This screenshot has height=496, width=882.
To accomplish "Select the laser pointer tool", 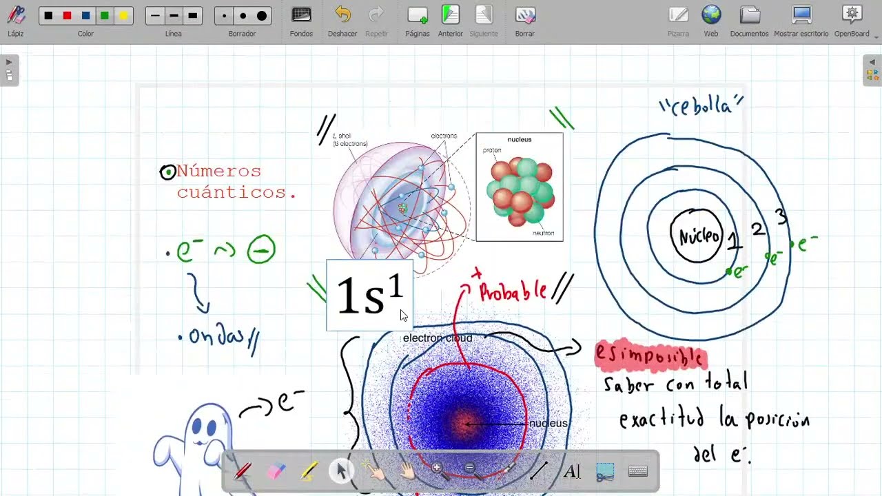I will 506,471.
